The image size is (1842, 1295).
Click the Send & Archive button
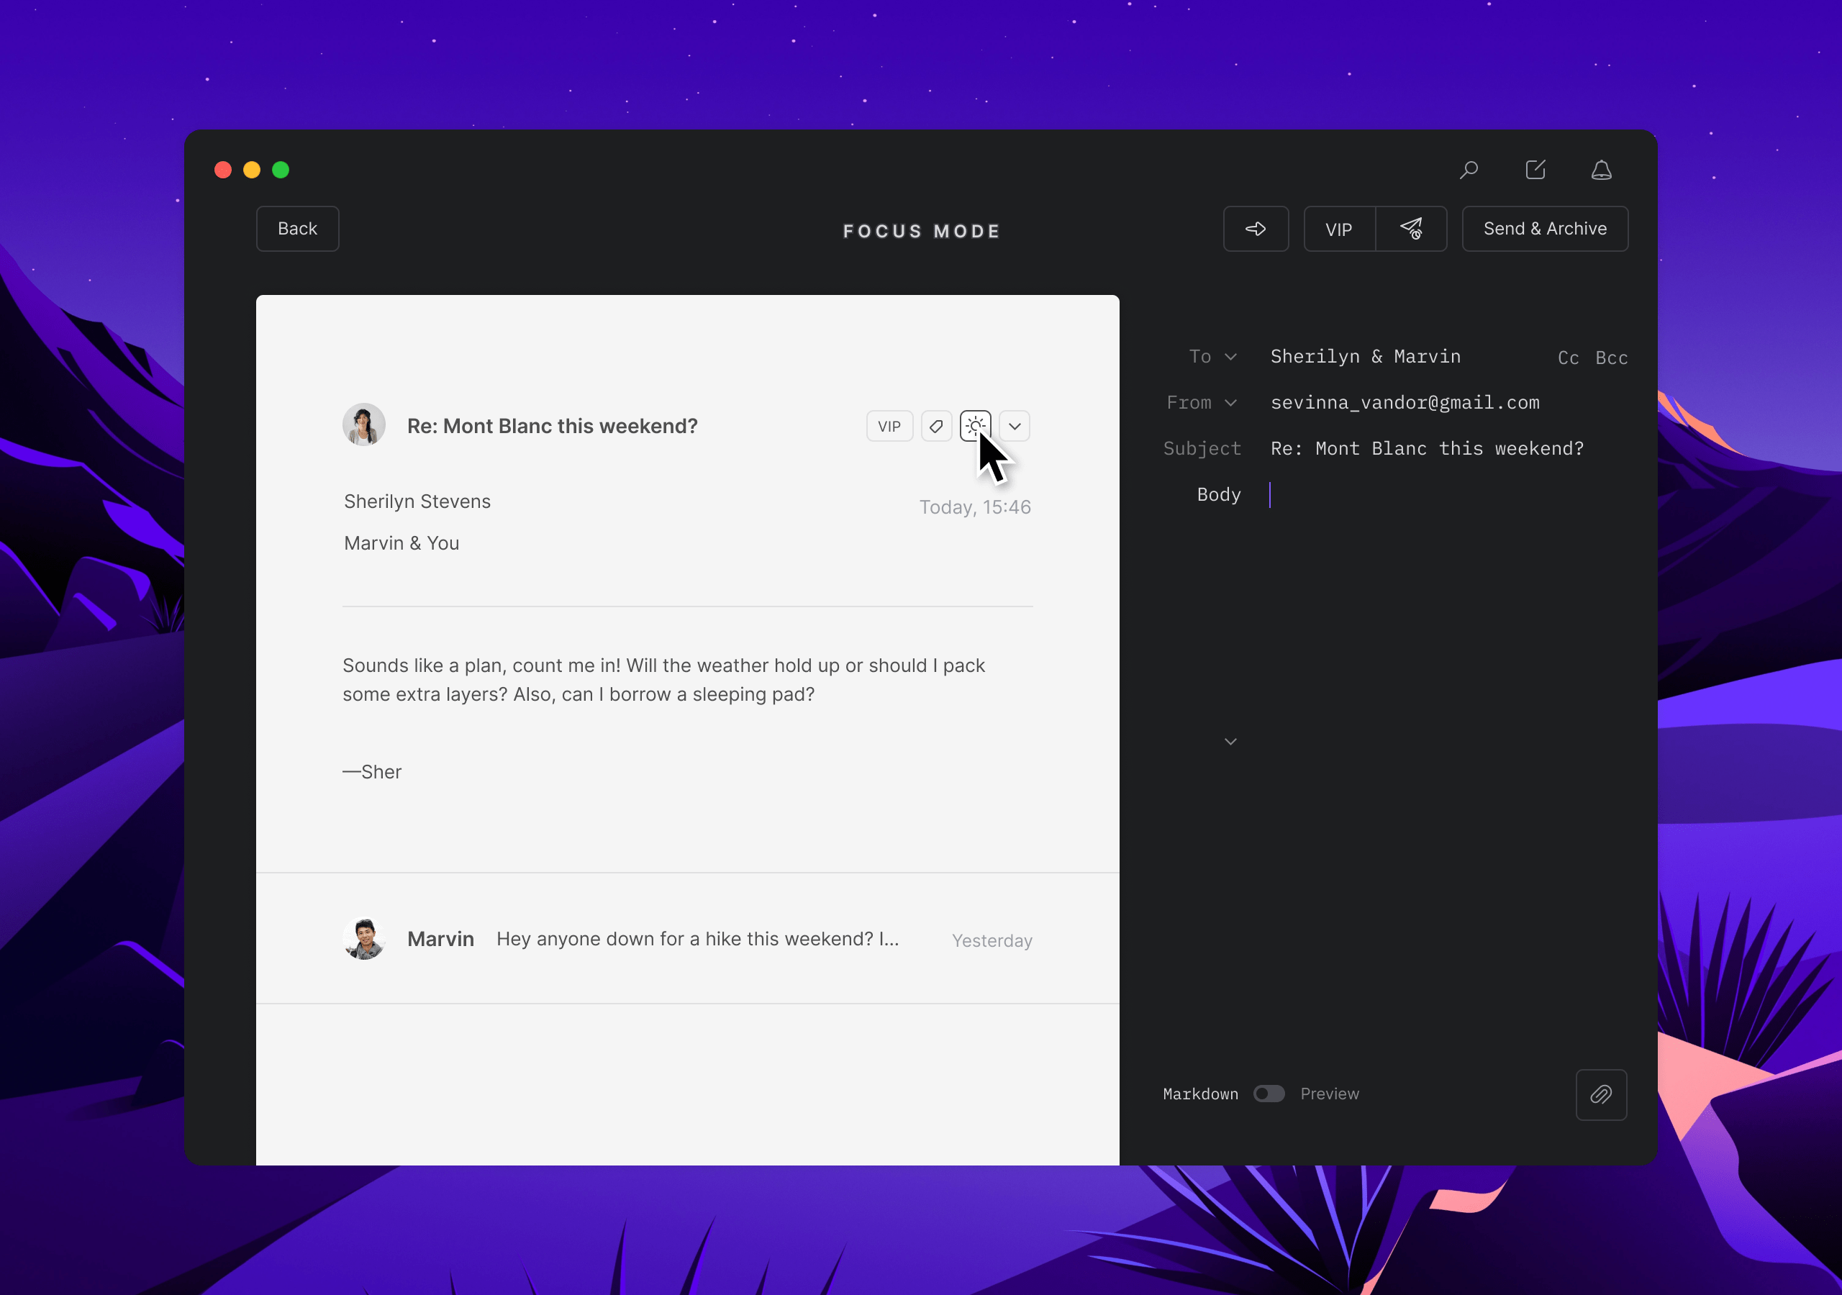click(x=1544, y=229)
